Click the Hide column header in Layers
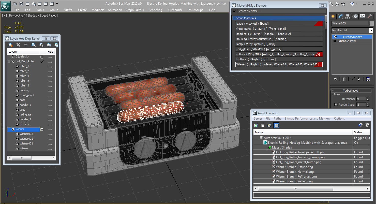 50,52
